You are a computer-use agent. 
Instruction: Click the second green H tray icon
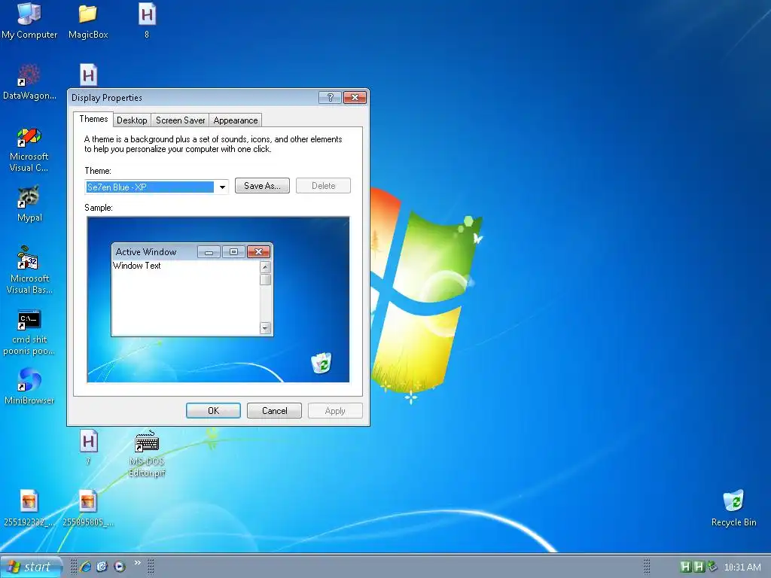[698, 567]
